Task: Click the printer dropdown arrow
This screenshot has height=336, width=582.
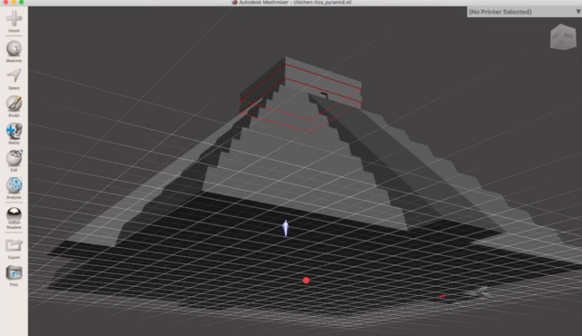Action: pyautogui.click(x=578, y=12)
